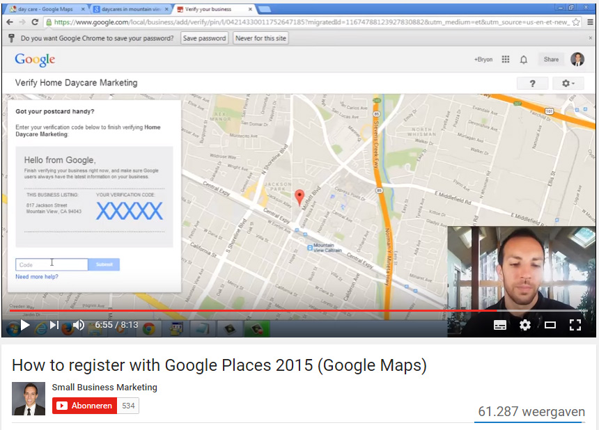
Task: Click Never for this site
Action: (260, 38)
